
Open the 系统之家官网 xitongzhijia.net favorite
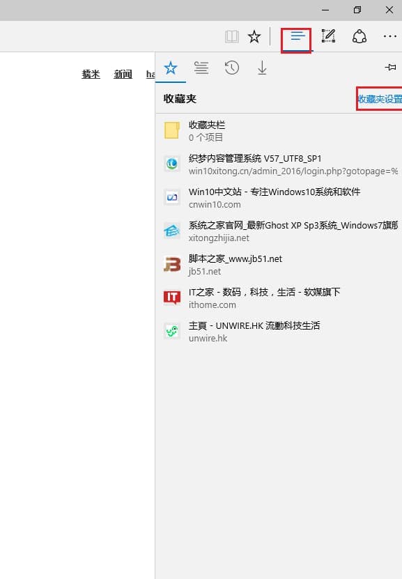279,231
